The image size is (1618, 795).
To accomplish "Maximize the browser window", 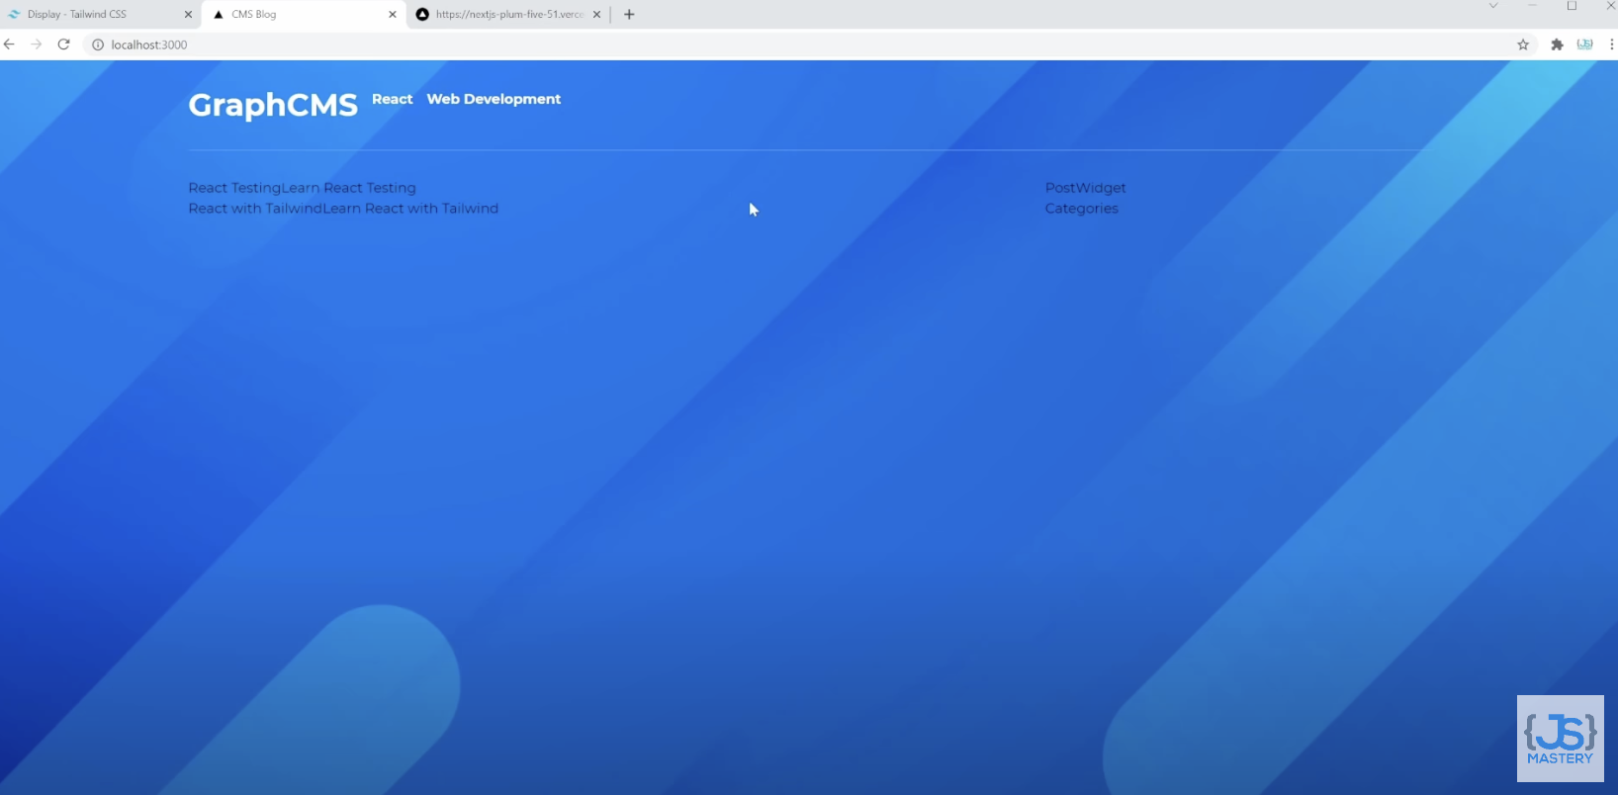I will coord(1572,6).
